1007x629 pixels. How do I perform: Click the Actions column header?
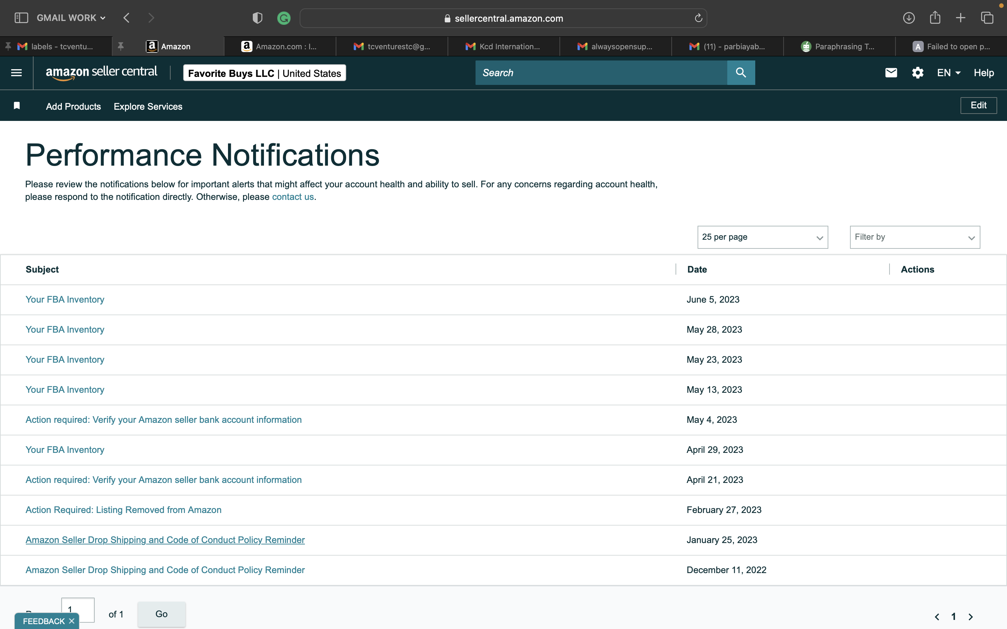pos(917,269)
